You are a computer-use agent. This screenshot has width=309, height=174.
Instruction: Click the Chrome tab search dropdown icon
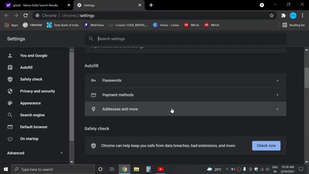point(262,5)
